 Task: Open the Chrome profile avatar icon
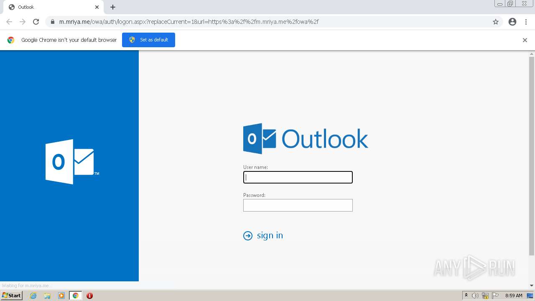point(512,22)
